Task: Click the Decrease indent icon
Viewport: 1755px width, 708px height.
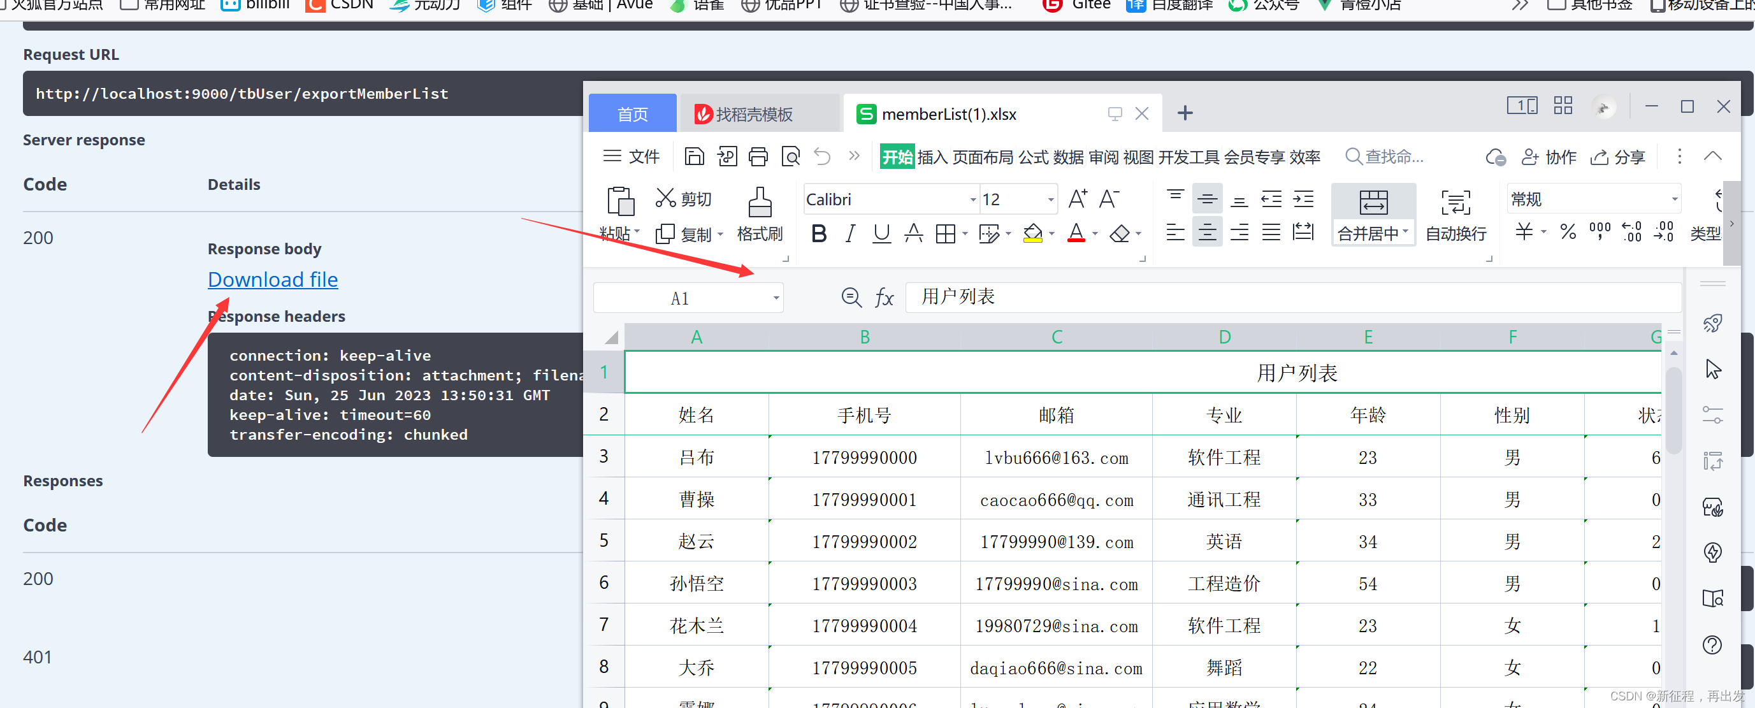Action: pos(1271,198)
